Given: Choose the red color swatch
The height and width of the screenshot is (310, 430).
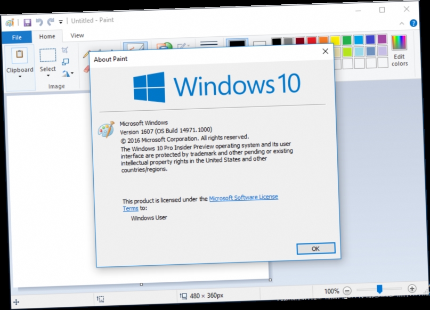Looking at the screenshot, I should [311, 39].
